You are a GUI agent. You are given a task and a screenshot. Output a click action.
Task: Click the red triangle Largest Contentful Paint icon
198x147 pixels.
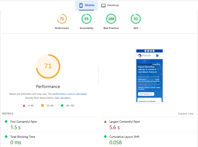pyautogui.click(x=106, y=122)
